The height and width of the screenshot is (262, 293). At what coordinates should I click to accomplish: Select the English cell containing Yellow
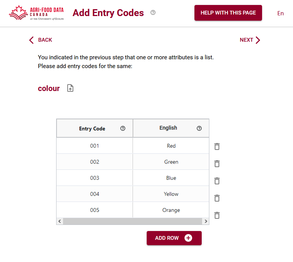(x=171, y=194)
